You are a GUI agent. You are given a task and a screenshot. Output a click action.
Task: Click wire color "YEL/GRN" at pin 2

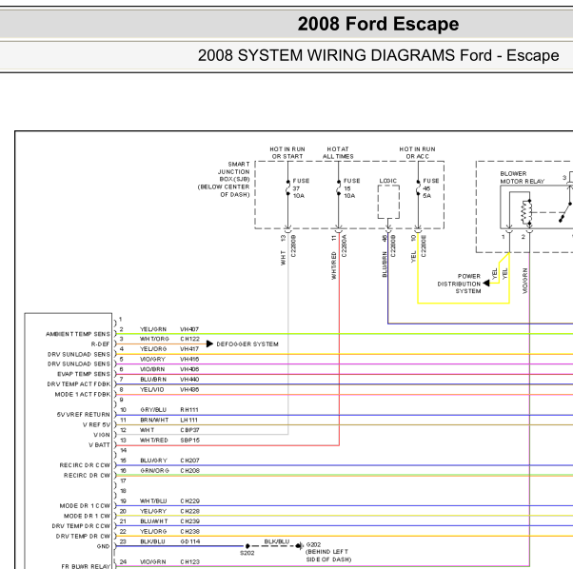click(x=153, y=329)
